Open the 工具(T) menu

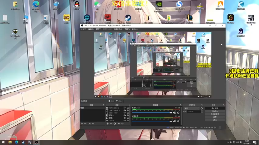point(127,29)
